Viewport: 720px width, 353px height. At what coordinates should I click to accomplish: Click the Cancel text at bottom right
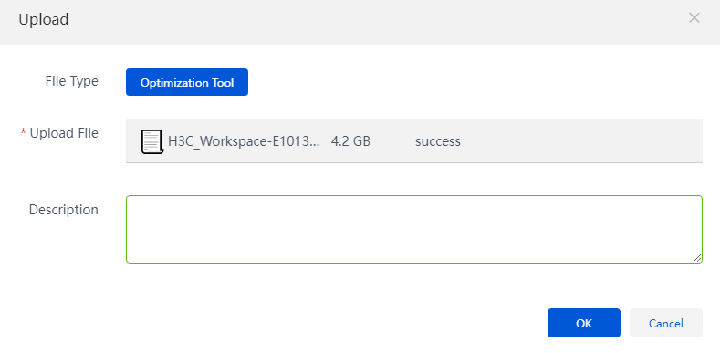coord(666,323)
